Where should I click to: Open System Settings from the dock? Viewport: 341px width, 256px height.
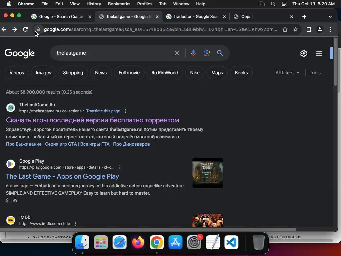point(194,242)
